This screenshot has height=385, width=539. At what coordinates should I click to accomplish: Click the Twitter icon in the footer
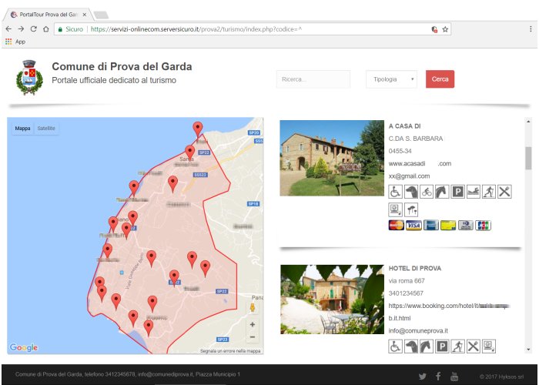tap(422, 375)
